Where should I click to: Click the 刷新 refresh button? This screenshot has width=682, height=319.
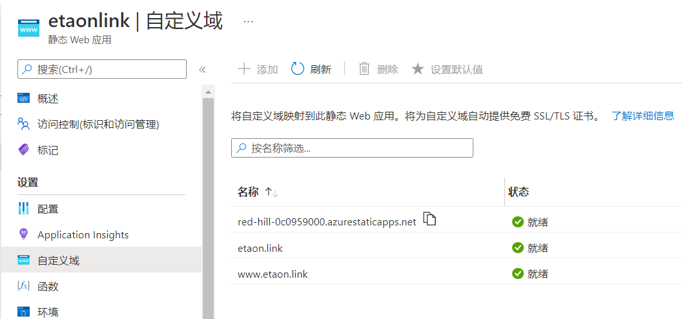[x=311, y=69]
